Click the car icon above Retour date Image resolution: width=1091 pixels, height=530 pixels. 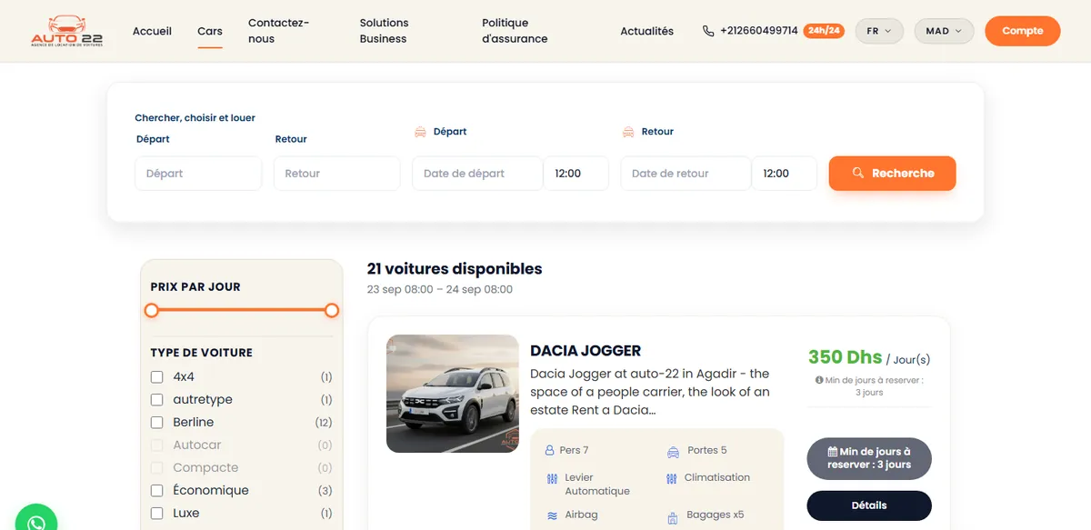(x=628, y=132)
